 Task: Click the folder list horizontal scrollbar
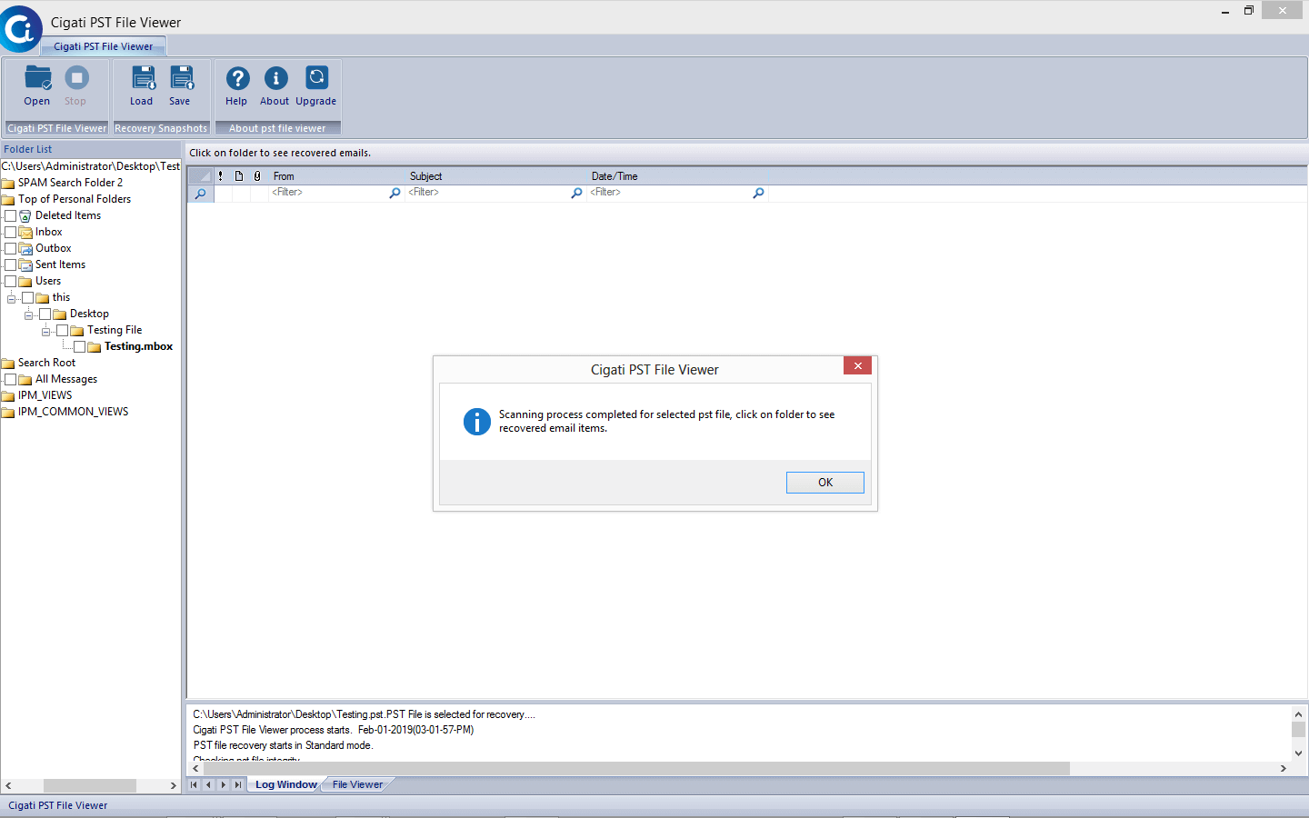point(90,785)
